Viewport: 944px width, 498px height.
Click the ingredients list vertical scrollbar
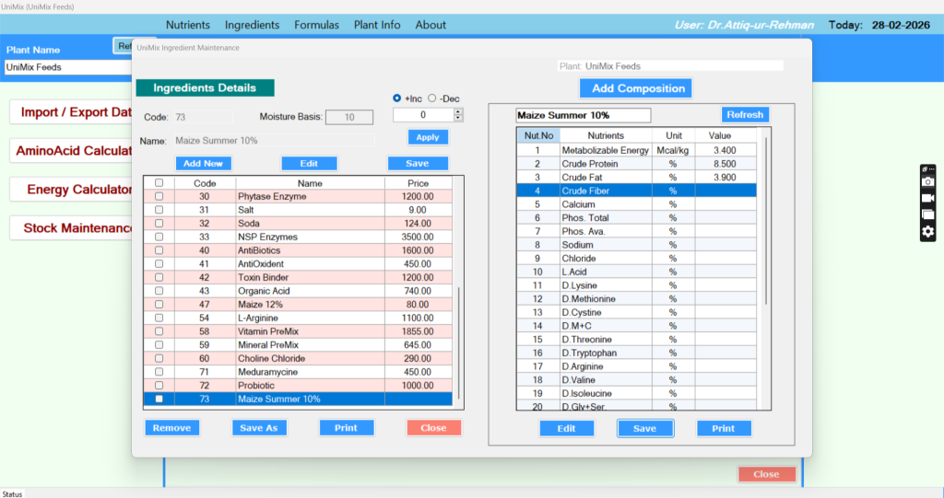click(x=459, y=341)
